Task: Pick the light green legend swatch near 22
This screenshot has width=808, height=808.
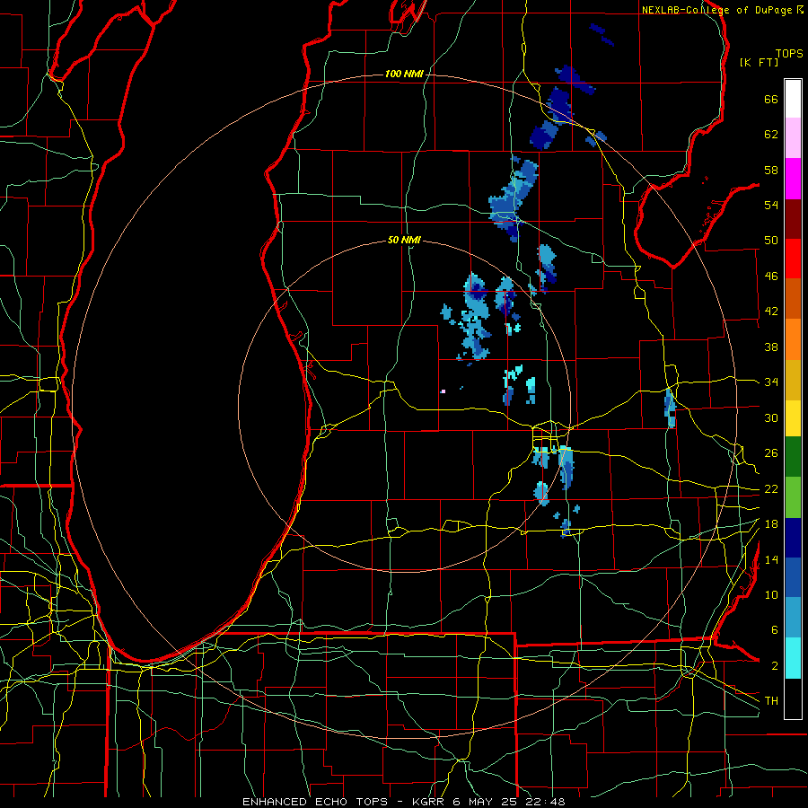Action: click(x=793, y=497)
